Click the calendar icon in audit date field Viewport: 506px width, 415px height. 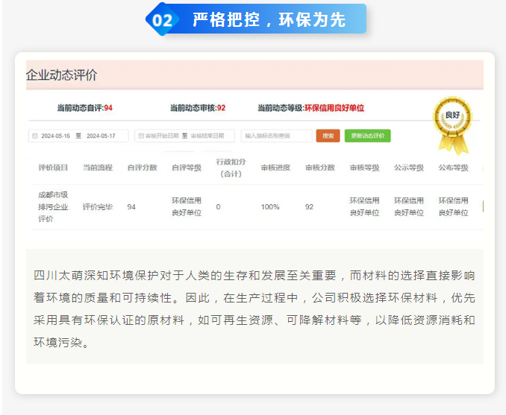(x=140, y=136)
